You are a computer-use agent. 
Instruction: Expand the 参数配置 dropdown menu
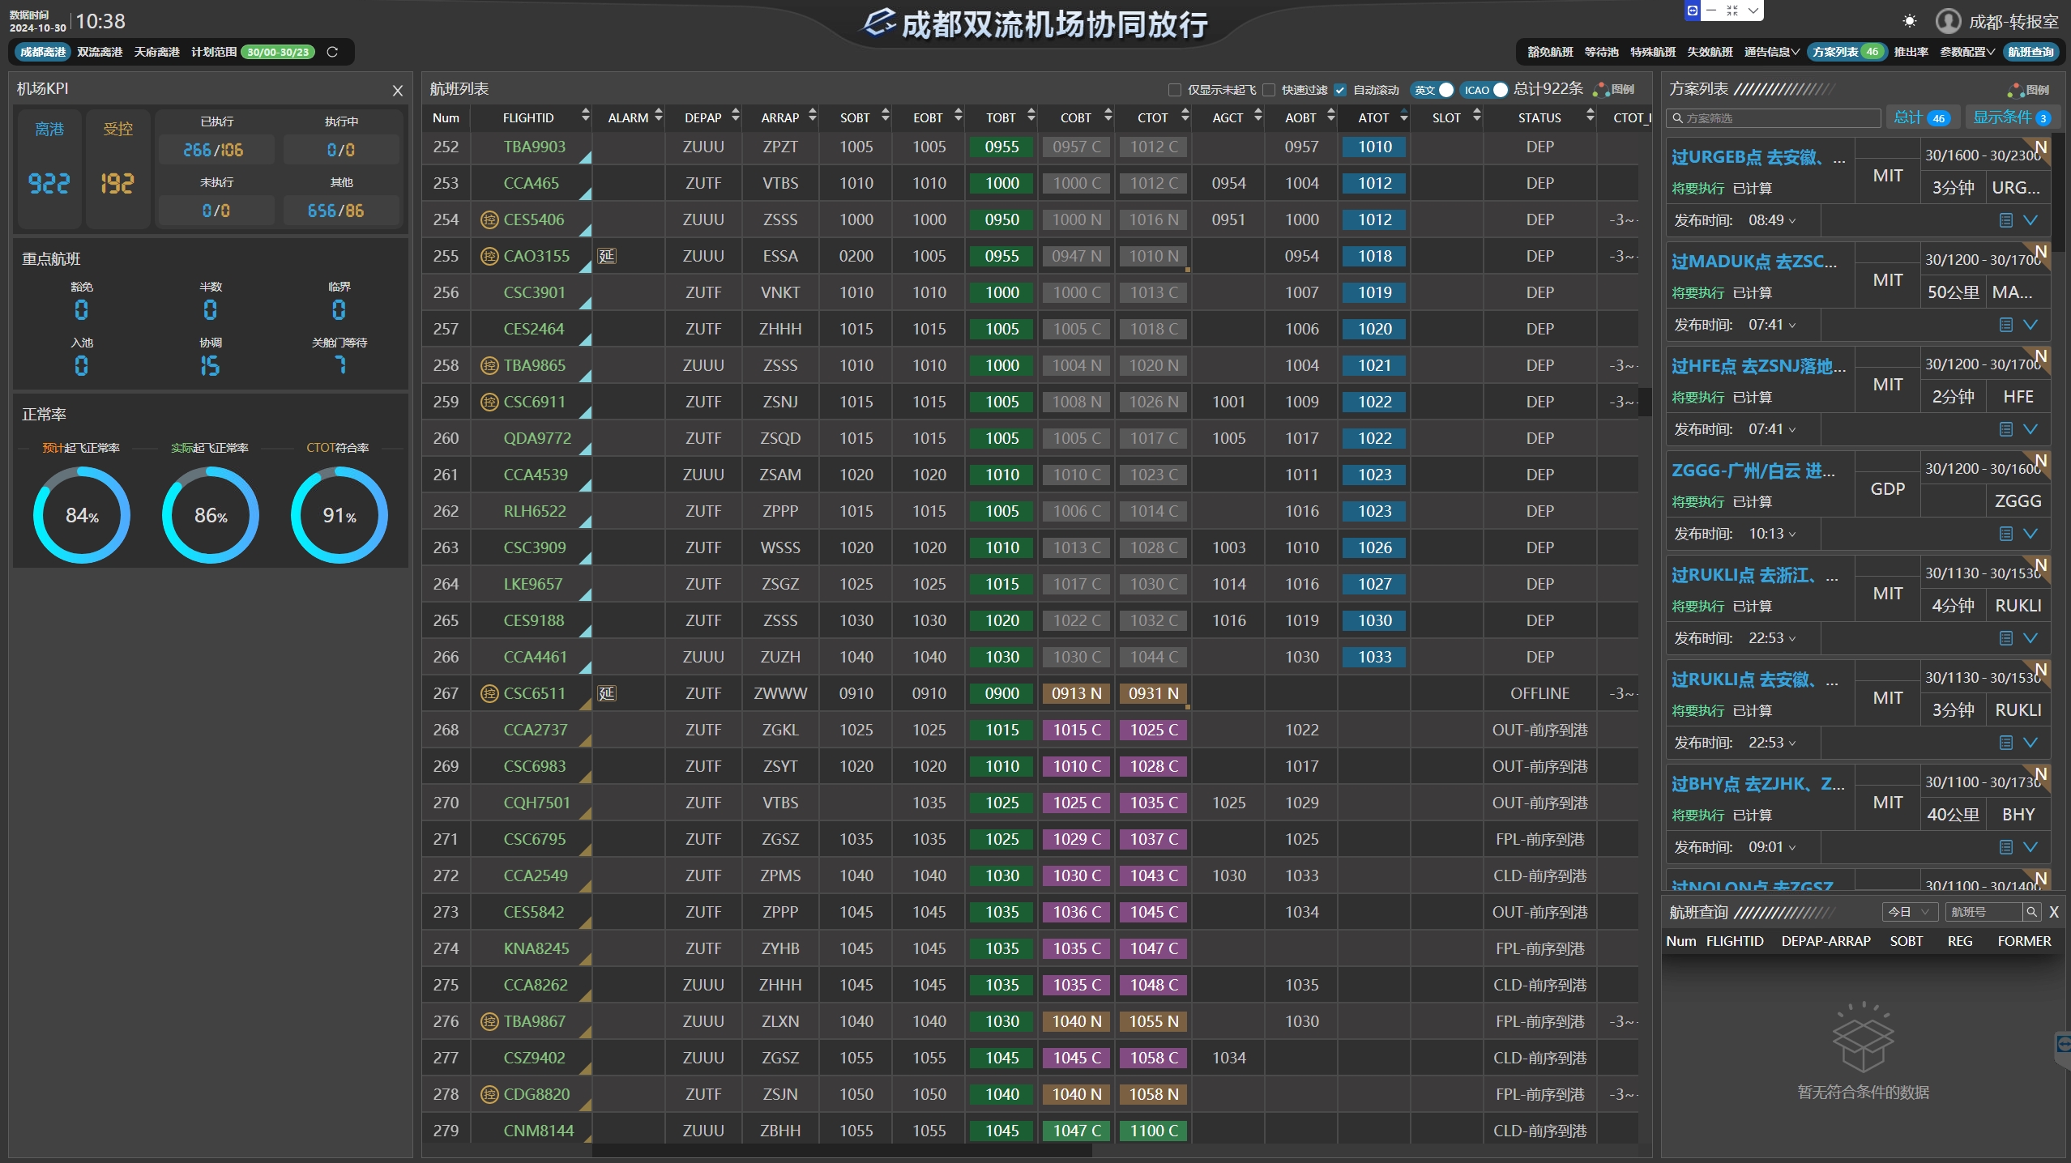pyautogui.click(x=1966, y=52)
